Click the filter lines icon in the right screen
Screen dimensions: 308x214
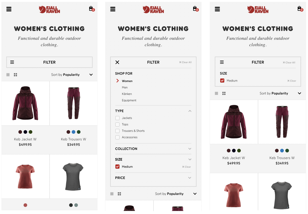[222, 62]
